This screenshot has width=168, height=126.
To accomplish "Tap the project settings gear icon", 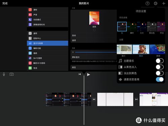I will 156,3.
